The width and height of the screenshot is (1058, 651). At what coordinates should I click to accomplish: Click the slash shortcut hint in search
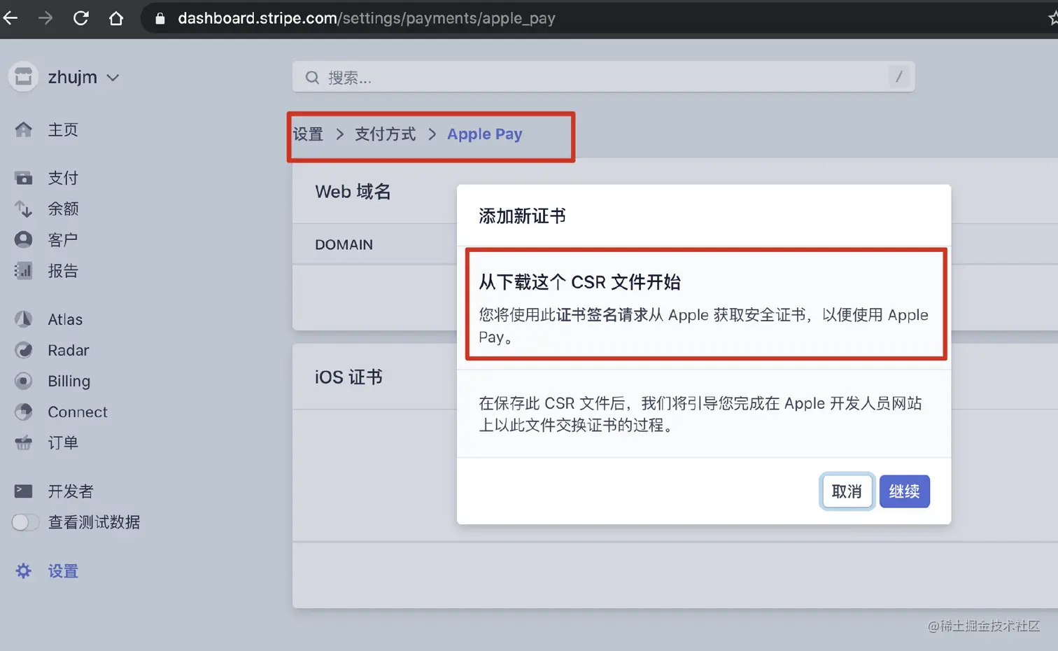(x=899, y=76)
